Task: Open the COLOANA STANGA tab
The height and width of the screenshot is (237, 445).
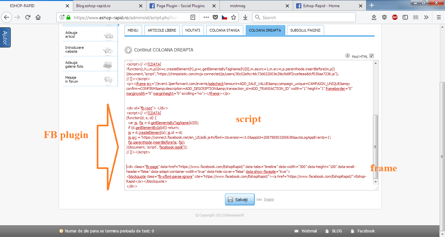Action: pos(224,30)
